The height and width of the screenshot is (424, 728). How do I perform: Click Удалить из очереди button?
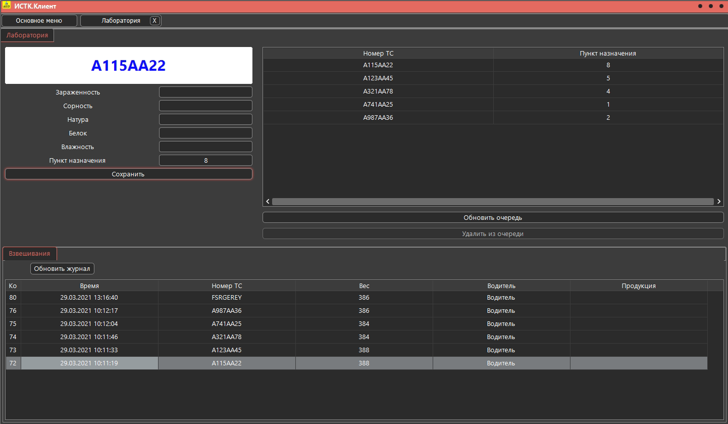coord(493,234)
